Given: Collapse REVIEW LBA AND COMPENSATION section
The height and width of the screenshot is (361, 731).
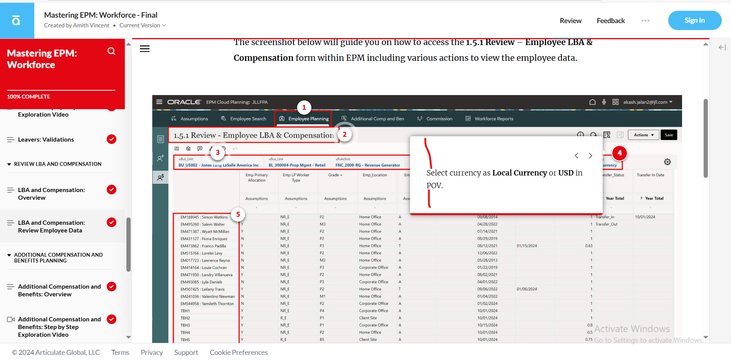Looking at the screenshot, I should point(9,164).
